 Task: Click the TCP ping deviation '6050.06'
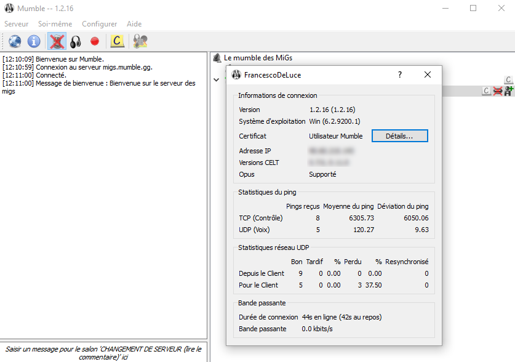[x=416, y=218]
